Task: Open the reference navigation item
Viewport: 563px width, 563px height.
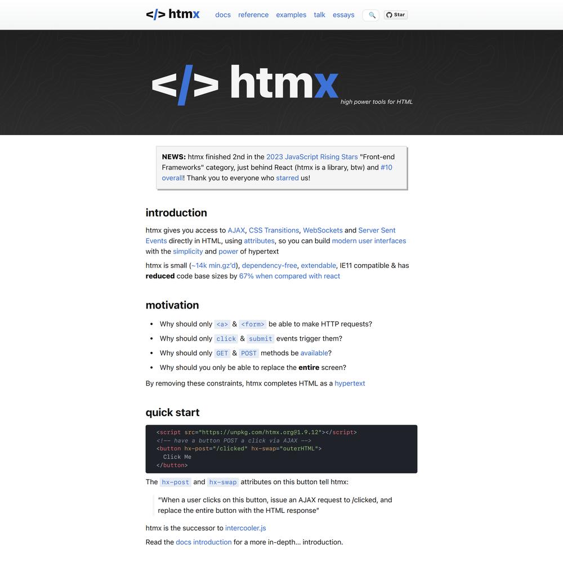Action: coord(253,15)
